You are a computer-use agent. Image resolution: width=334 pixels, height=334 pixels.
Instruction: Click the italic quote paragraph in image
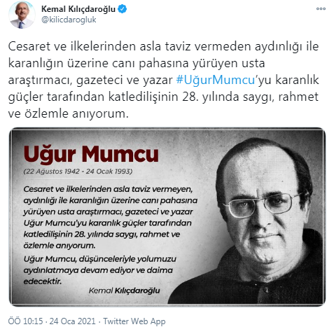click(111, 217)
